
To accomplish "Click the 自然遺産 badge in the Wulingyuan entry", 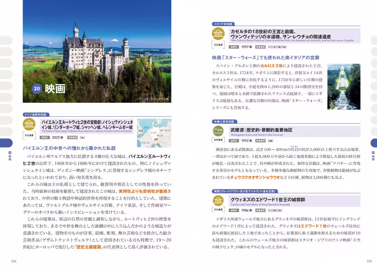I will (218, 140).
